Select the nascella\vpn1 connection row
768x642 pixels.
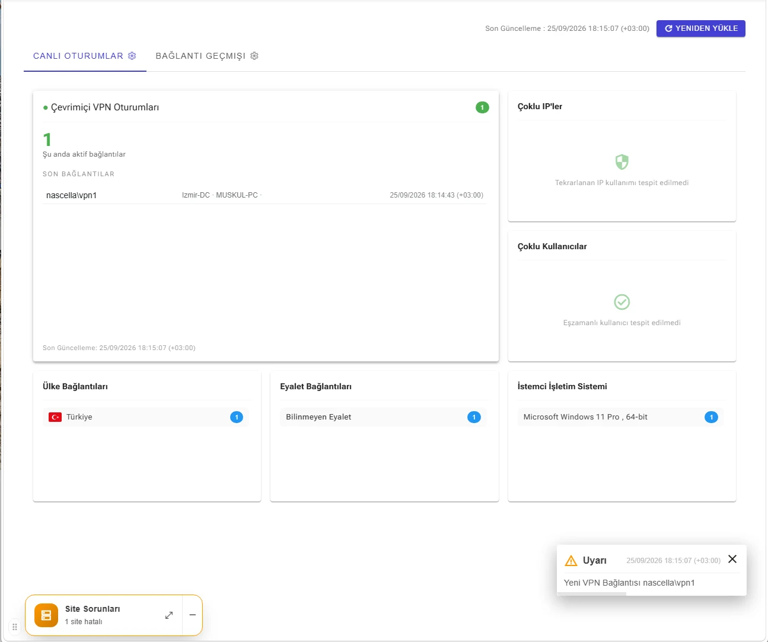click(x=265, y=195)
